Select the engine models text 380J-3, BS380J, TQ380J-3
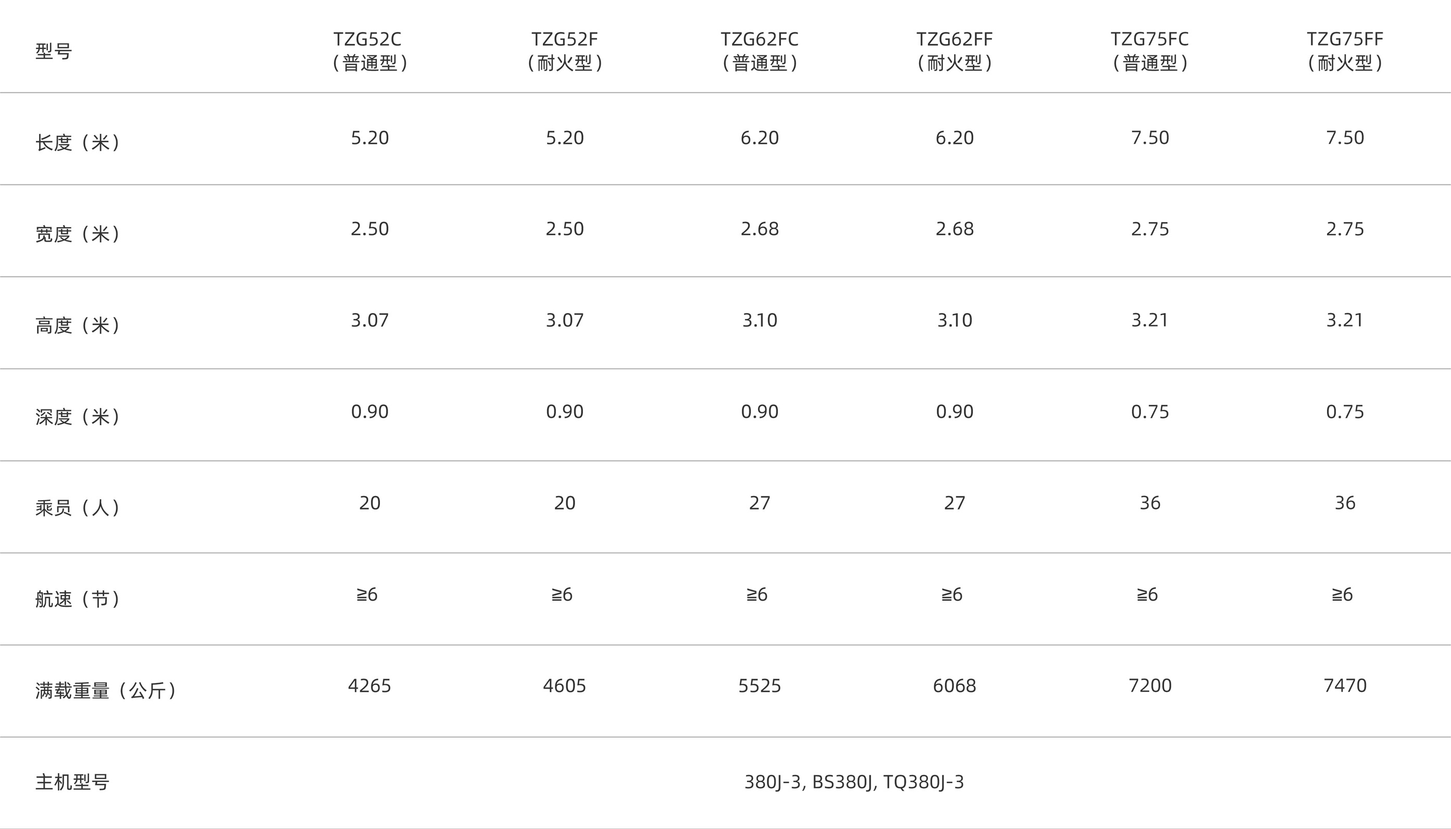 click(854, 782)
